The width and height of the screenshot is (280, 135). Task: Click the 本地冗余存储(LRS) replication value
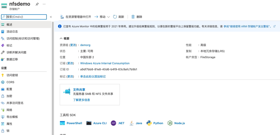pyautogui.click(x=213, y=51)
